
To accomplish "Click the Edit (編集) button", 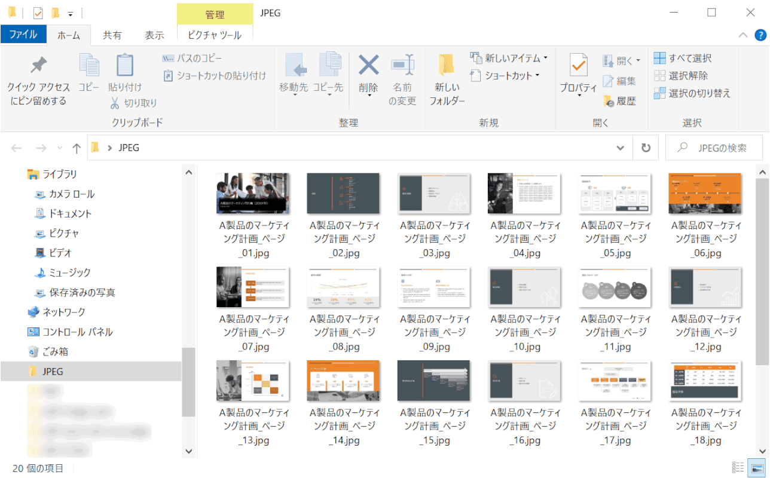I will pos(619,81).
